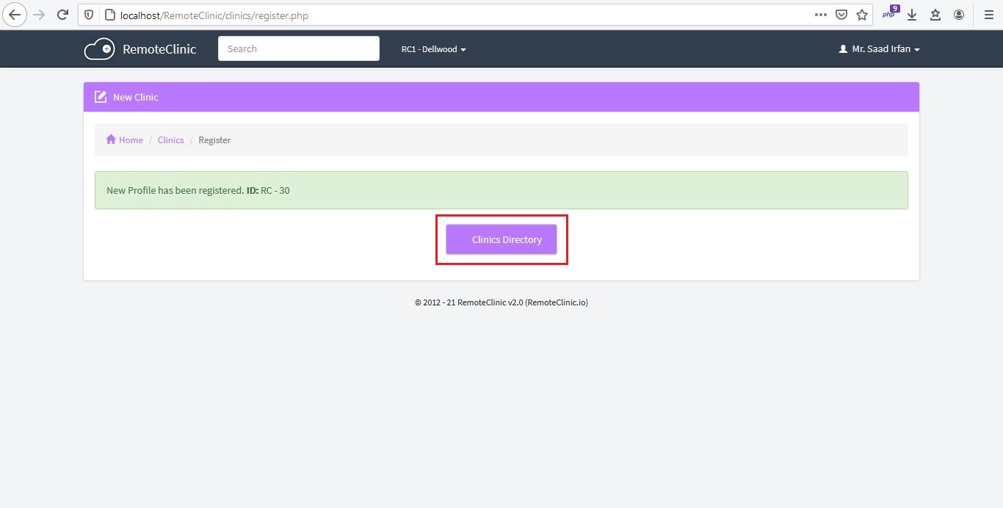Click the Home house icon in breadcrumb
Viewport: 1003px width, 508px height.
coord(111,139)
